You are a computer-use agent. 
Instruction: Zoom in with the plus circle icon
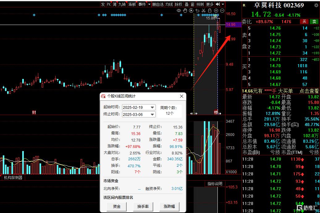pos(216,10)
